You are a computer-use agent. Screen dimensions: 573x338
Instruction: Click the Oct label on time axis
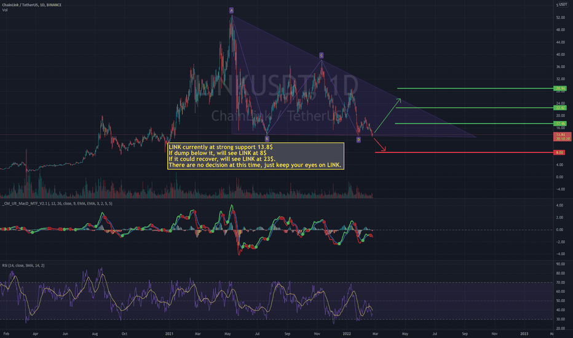pyautogui.click(x=124, y=334)
